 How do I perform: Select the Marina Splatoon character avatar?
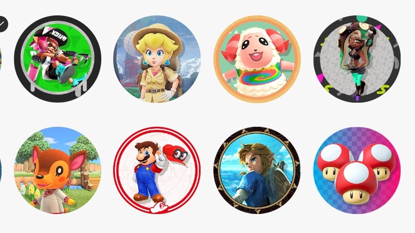(357, 59)
